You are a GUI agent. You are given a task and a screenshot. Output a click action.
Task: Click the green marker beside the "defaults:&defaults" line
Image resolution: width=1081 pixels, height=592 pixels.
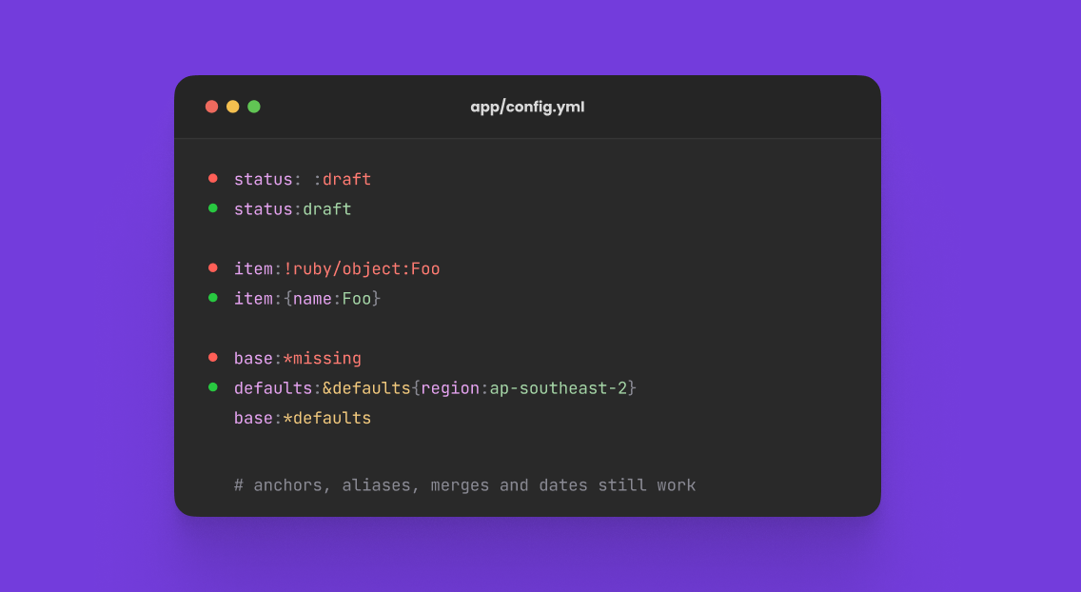click(x=213, y=387)
